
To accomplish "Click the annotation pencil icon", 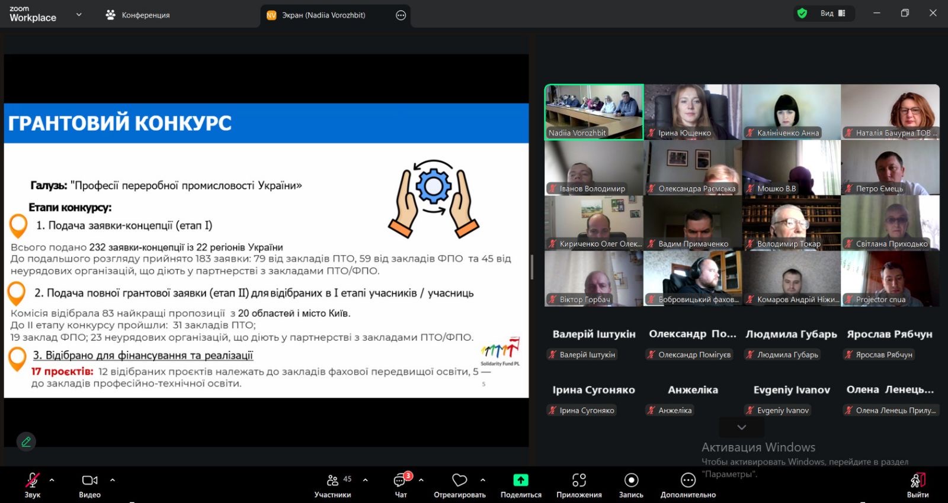I will (x=26, y=441).
